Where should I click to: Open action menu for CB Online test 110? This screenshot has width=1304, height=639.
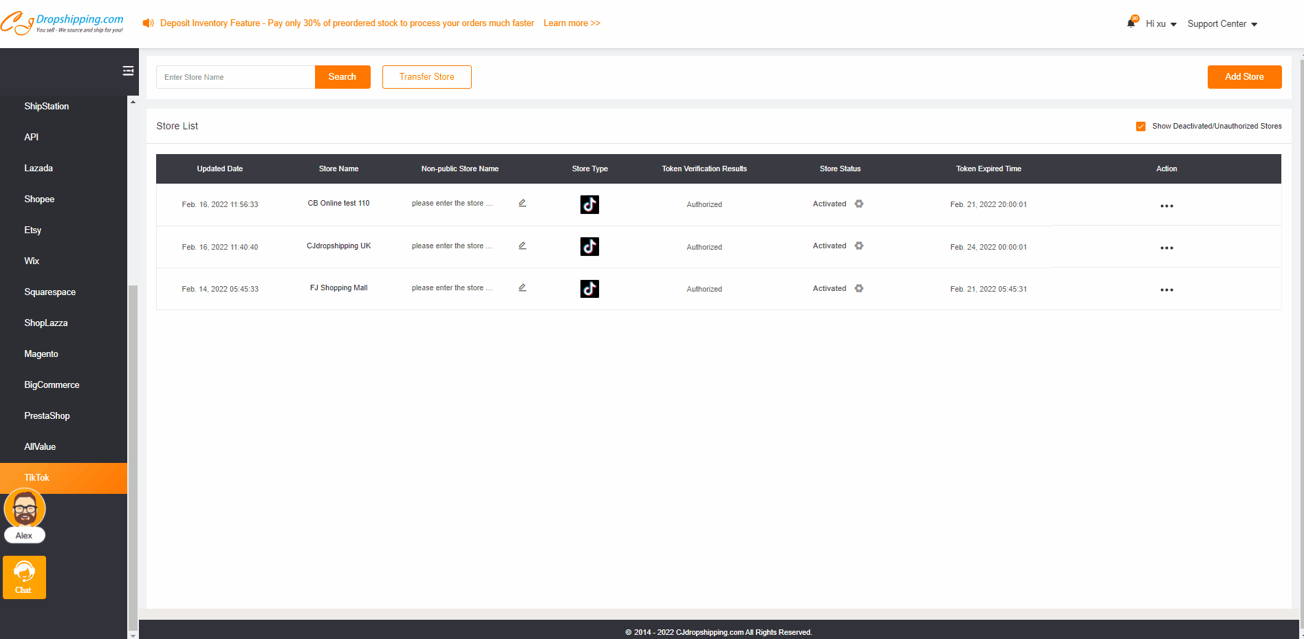point(1166,206)
